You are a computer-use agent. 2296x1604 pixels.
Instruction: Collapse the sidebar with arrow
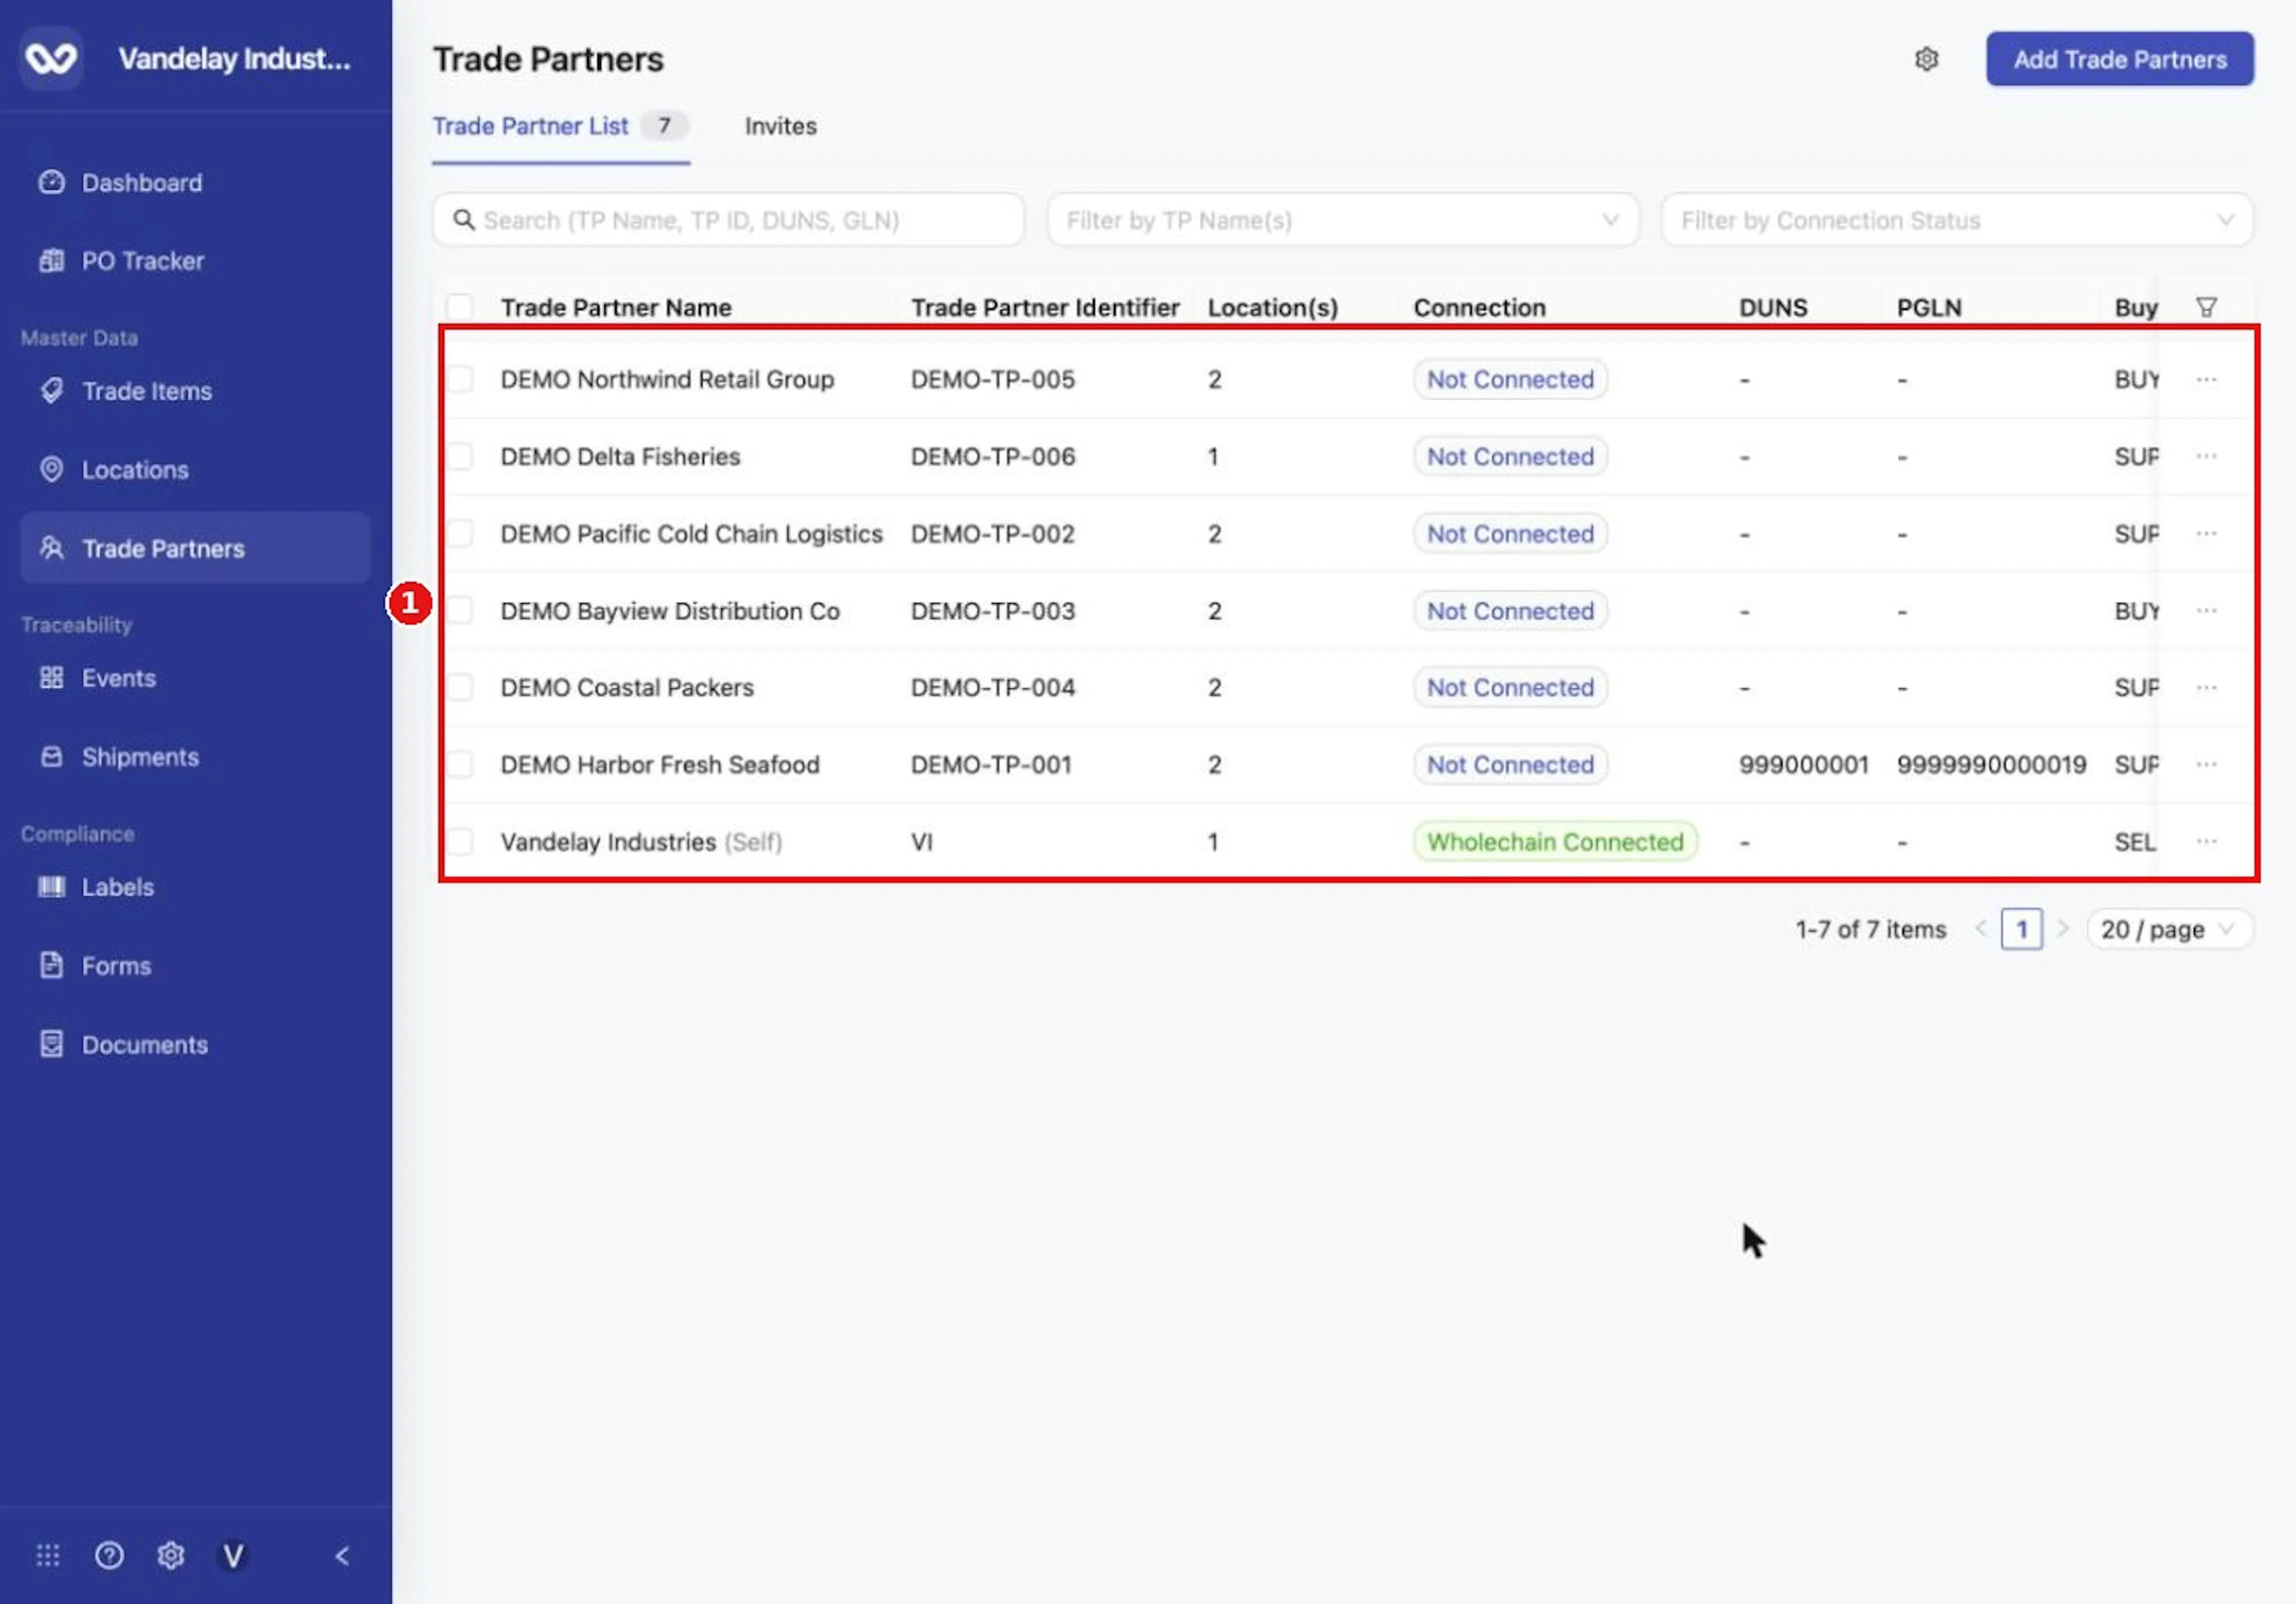(x=342, y=1555)
